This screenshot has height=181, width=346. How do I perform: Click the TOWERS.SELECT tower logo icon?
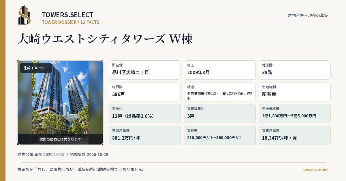(x=25, y=15)
